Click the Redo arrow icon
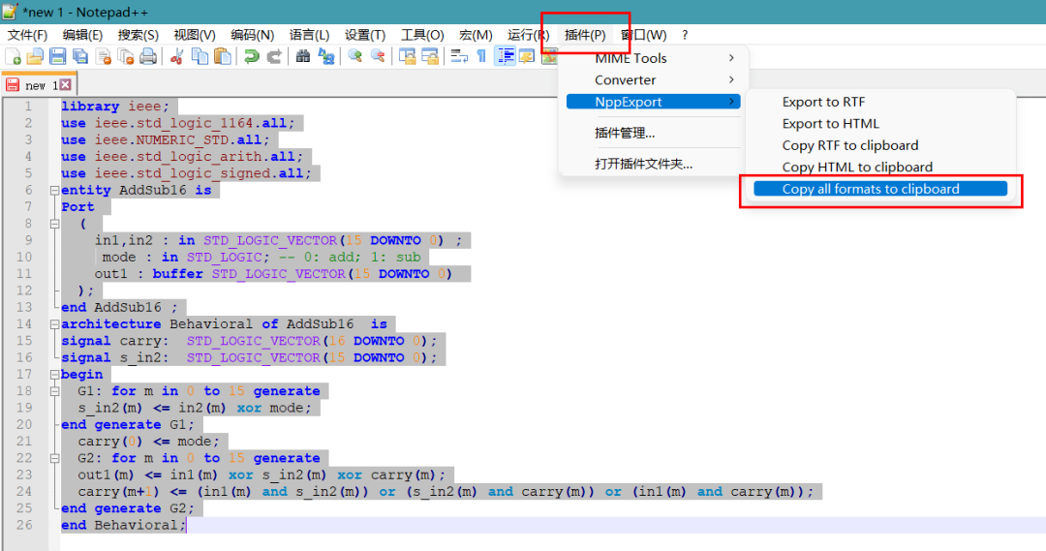1046x551 pixels. coord(273,57)
